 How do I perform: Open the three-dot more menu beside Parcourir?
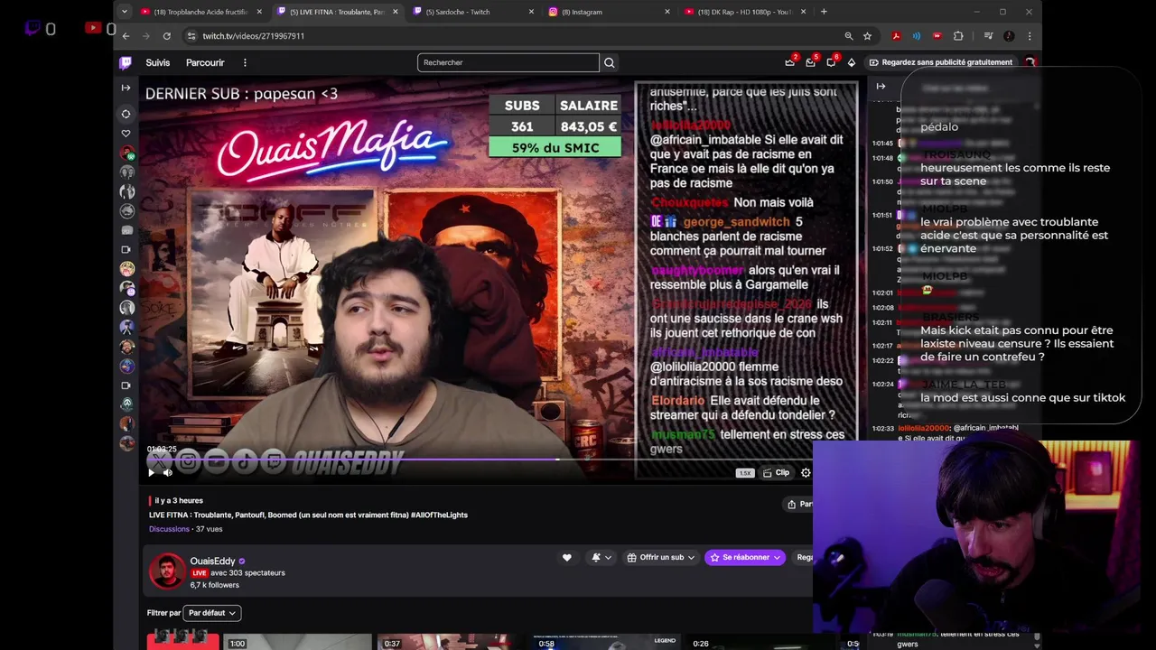click(245, 62)
